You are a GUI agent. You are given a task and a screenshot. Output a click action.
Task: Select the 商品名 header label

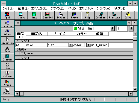pos(37,34)
